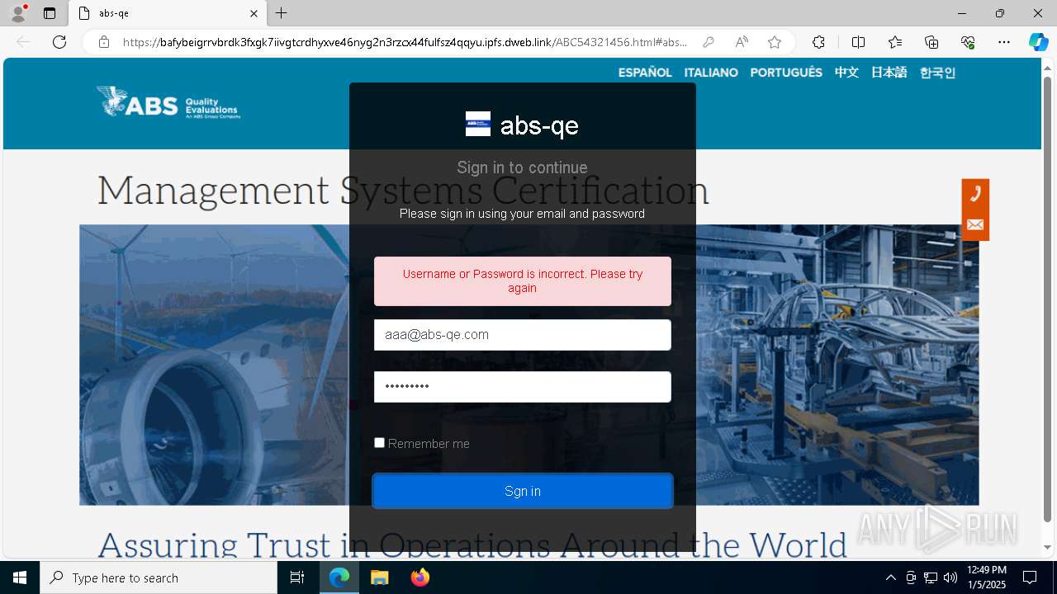The width and height of the screenshot is (1057, 594).
Task: Click the password input field
Action: click(523, 387)
